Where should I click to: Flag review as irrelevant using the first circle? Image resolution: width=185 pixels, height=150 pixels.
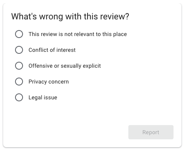19,34
